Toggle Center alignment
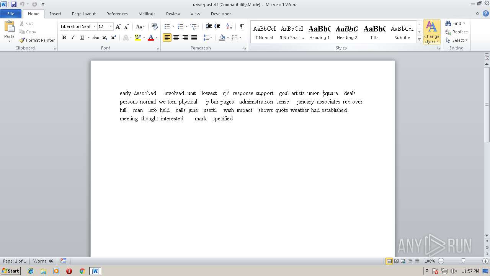This screenshot has height=276, width=490. tap(176, 38)
